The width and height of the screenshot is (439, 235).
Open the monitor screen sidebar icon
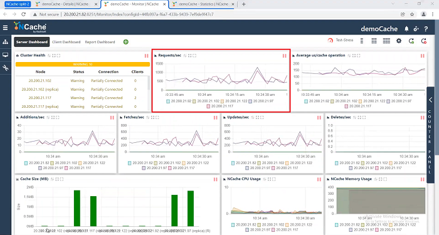(x=5, y=55)
